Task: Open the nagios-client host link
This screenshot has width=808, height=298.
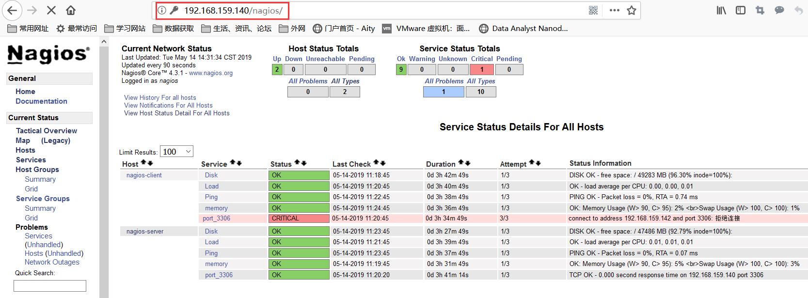Action: [x=144, y=175]
